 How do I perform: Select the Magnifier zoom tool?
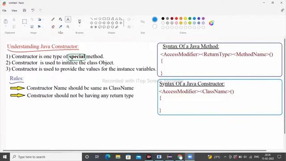68,27
